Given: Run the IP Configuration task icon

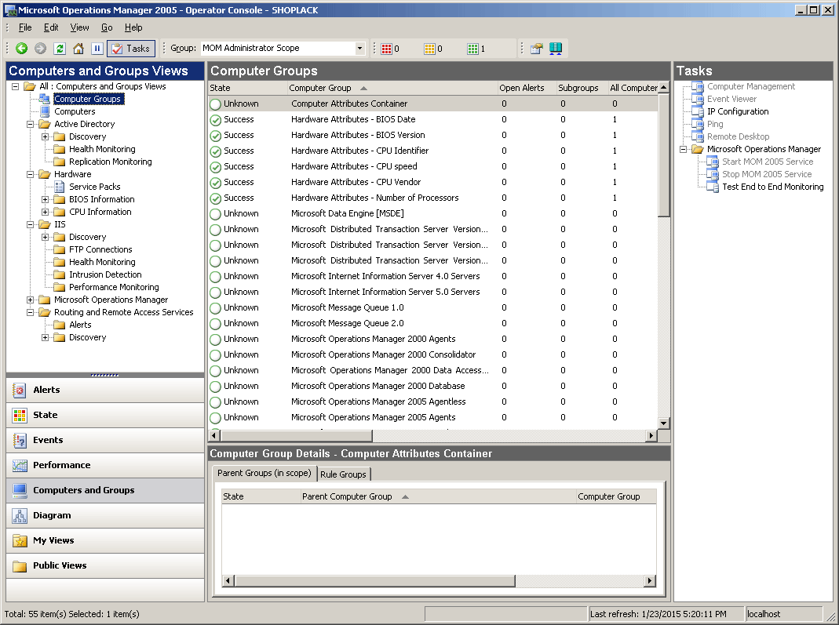Looking at the screenshot, I should (x=698, y=111).
